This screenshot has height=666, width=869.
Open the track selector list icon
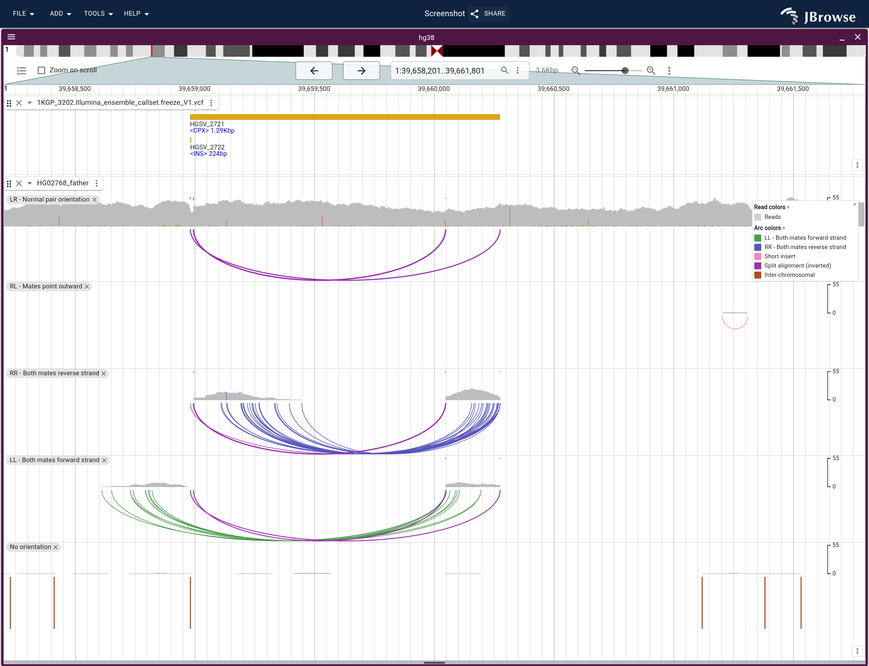click(x=21, y=71)
